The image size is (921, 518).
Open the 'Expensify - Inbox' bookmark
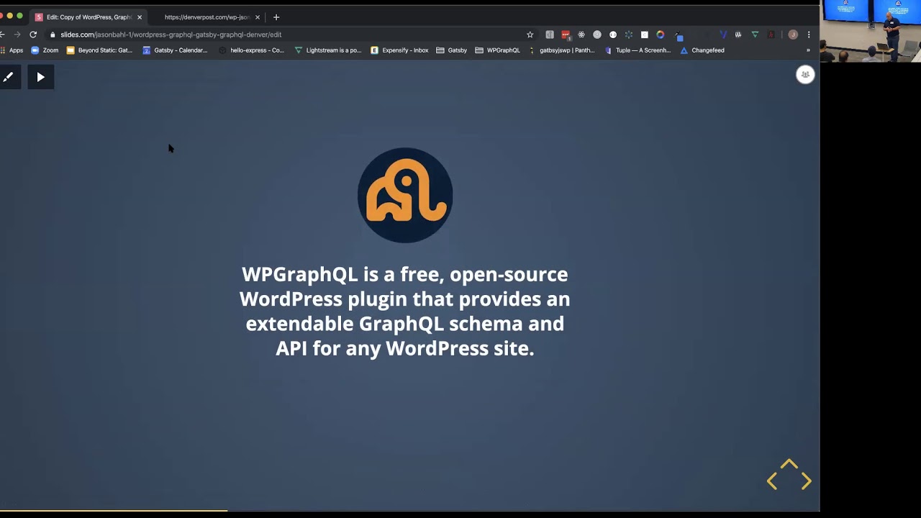pos(399,50)
